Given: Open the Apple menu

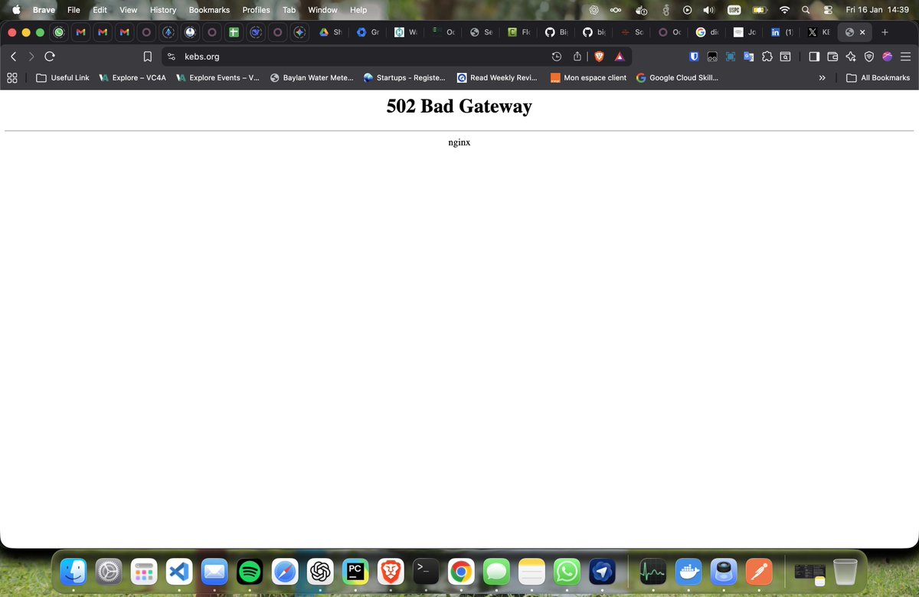Looking at the screenshot, I should pos(15,10).
